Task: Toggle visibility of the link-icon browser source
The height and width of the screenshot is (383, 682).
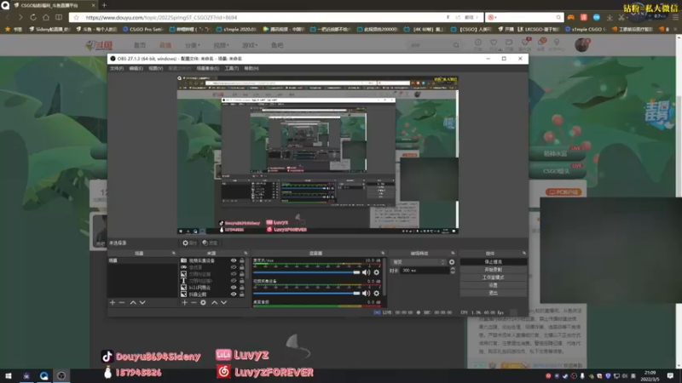Action: pos(234,267)
